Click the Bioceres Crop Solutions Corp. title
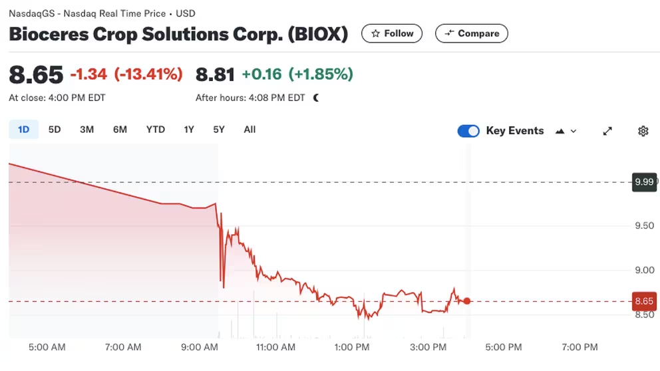The width and height of the screenshot is (660, 371). coord(178,35)
